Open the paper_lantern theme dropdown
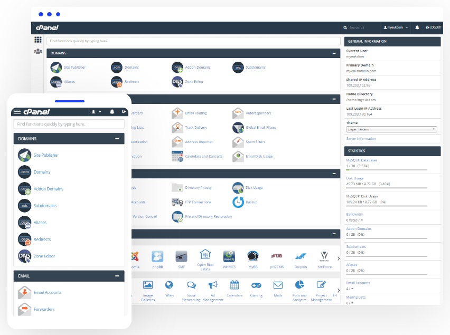This screenshot has width=450, height=335. coord(391,129)
